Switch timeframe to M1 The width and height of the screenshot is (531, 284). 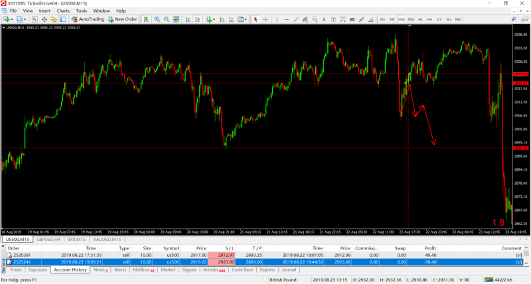click(382, 19)
